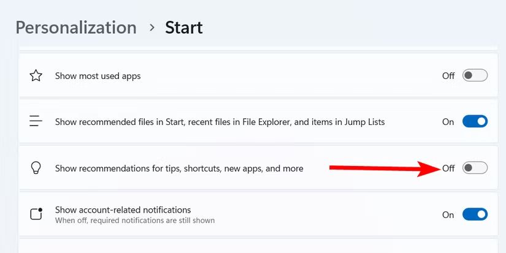Disable the account-related notifications toggle
This screenshot has height=253, width=506.
click(475, 214)
